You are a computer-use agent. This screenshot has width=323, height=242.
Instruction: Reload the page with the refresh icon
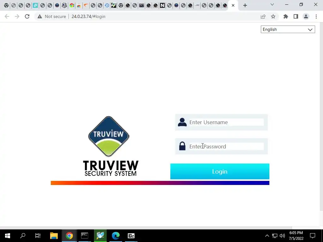coord(27,16)
